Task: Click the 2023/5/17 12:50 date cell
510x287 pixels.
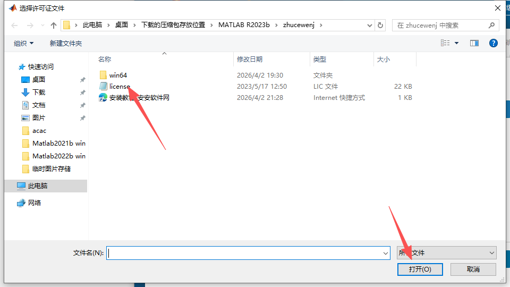Action: [262, 87]
